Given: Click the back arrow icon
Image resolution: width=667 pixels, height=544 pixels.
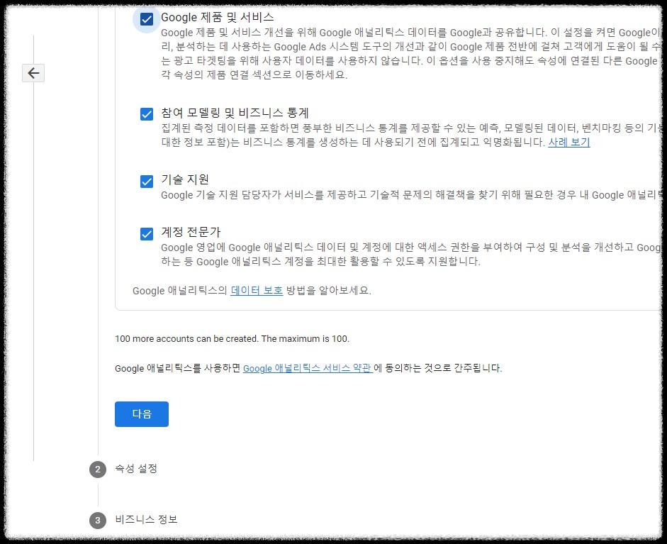Looking at the screenshot, I should [x=33, y=73].
